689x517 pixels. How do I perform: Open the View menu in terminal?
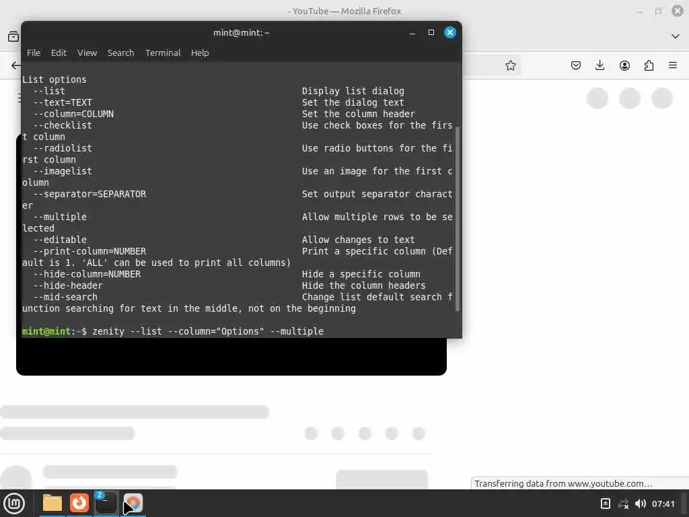tap(87, 53)
